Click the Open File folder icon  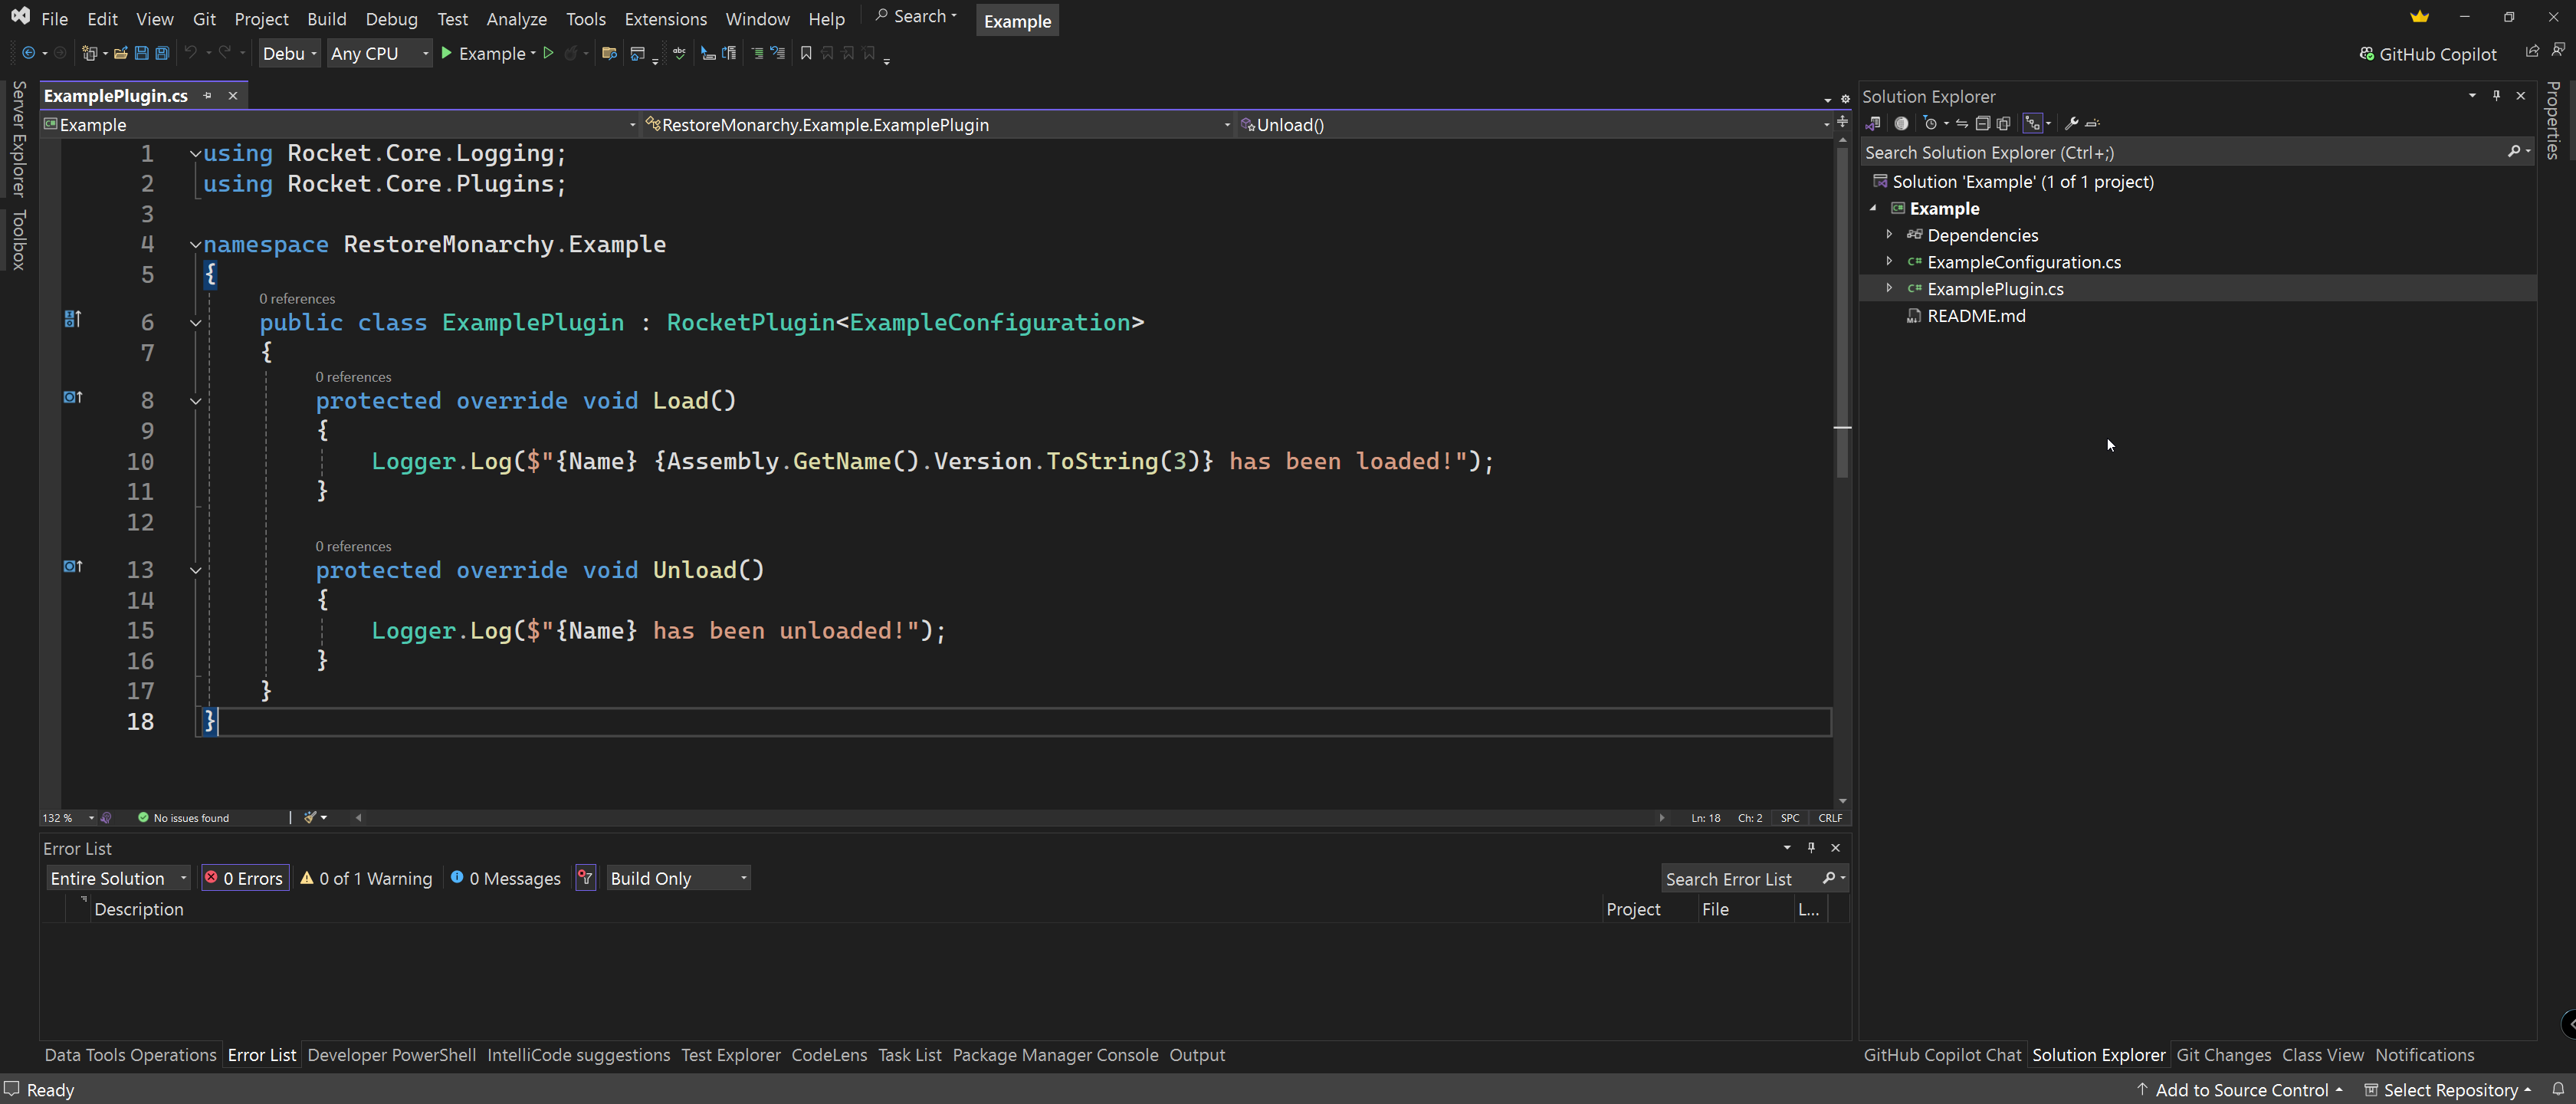click(x=120, y=53)
